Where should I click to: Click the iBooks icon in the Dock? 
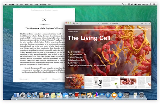click(114, 95)
